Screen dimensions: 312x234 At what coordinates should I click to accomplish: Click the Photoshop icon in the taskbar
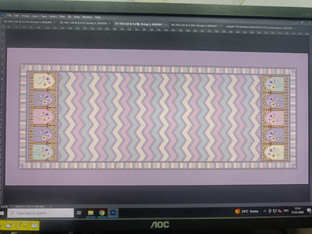point(113,213)
